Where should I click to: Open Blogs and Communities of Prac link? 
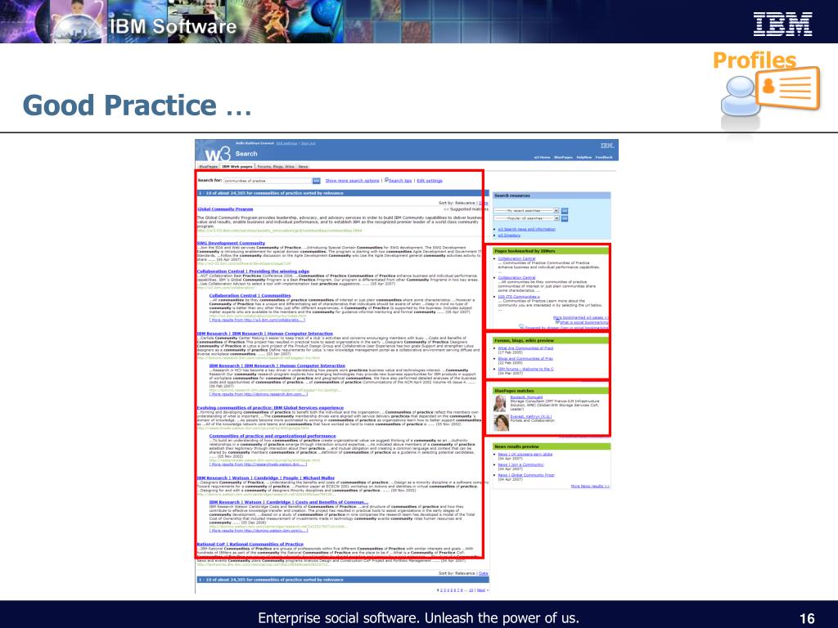point(525,358)
